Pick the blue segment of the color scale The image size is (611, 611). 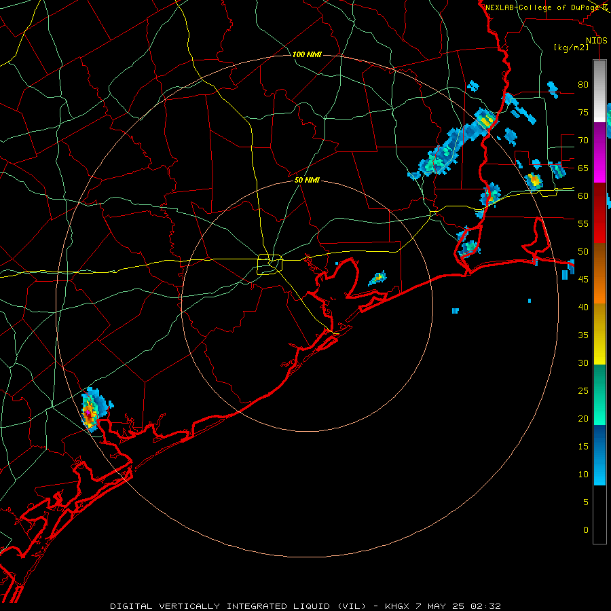[599, 455]
